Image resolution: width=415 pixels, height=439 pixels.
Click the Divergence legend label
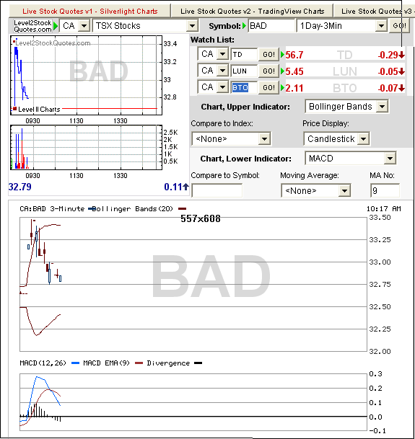pos(168,363)
